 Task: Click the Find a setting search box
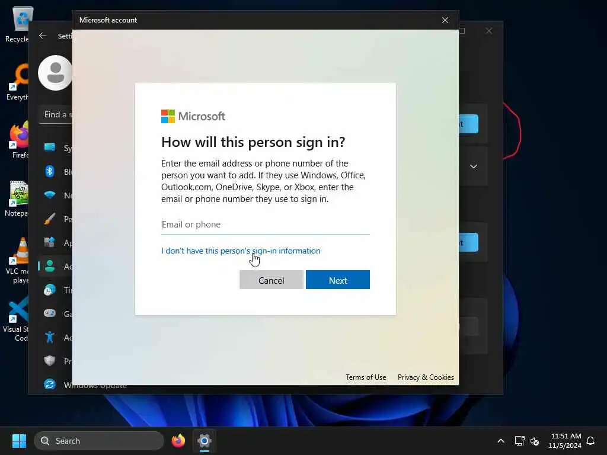click(x=56, y=114)
